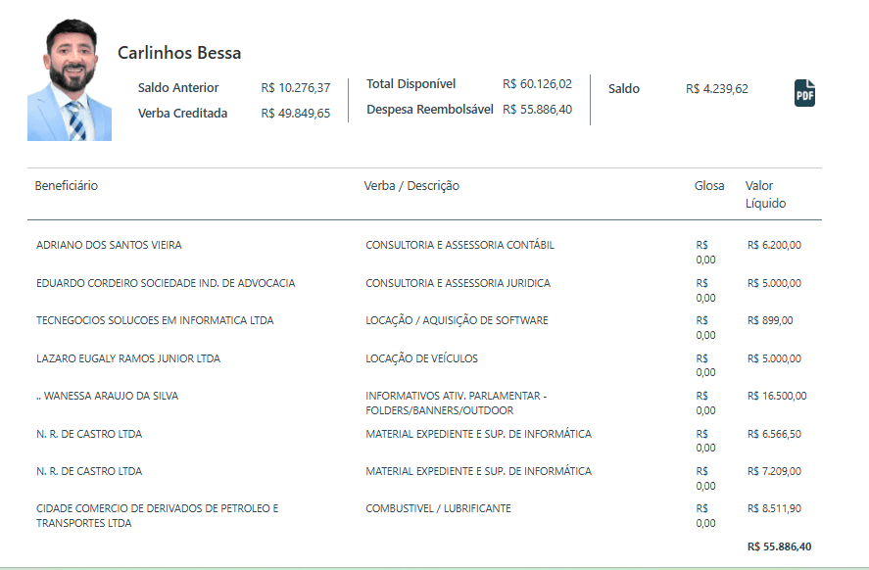Screen dimensions: 869x570
Task: Click the Combustivel / Lubrificante description
Action: (x=438, y=509)
